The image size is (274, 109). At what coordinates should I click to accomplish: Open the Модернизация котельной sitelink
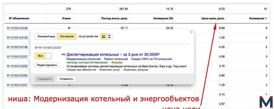point(84,59)
